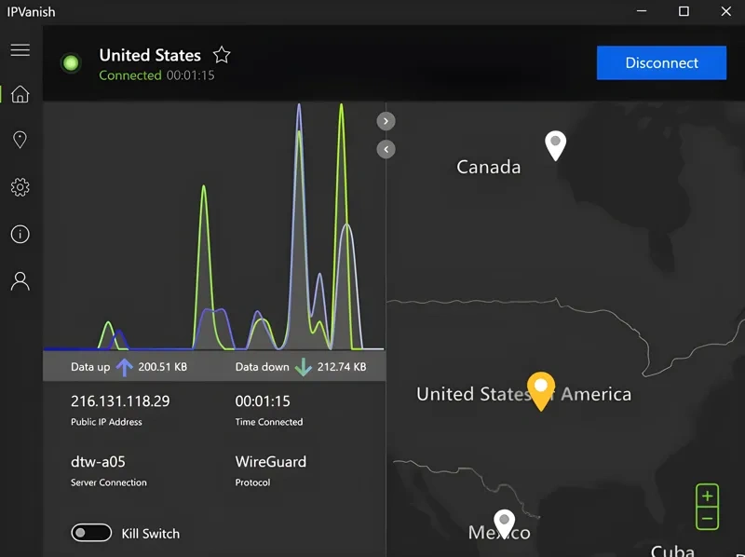Image resolution: width=745 pixels, height=557 pixels.
Task: Open the Info icon in sidebar
Action: click(20, 234)
